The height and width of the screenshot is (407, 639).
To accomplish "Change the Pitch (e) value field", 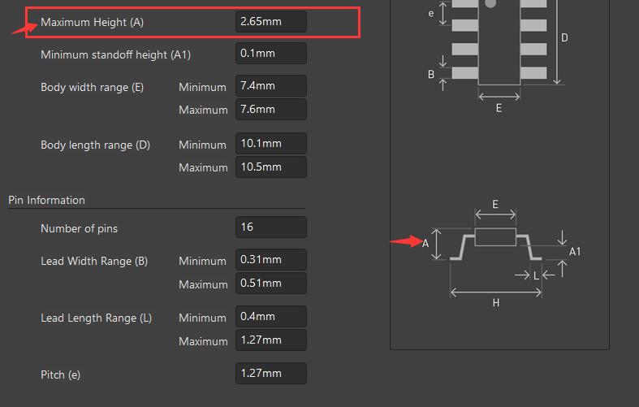I will click(271, 373).
